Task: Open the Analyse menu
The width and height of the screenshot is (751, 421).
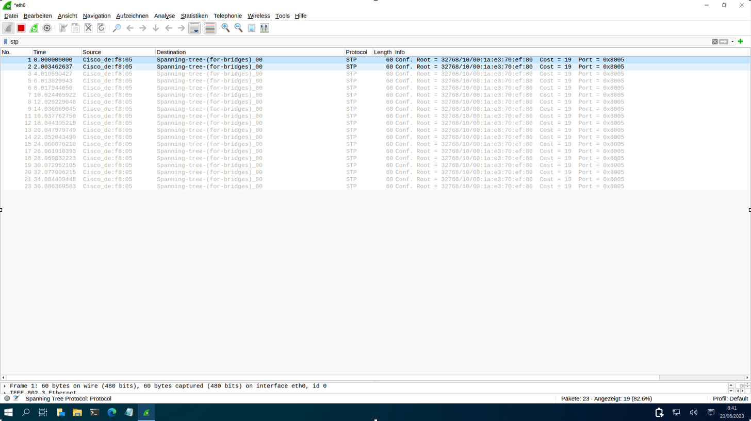Action: click(165, 16)
